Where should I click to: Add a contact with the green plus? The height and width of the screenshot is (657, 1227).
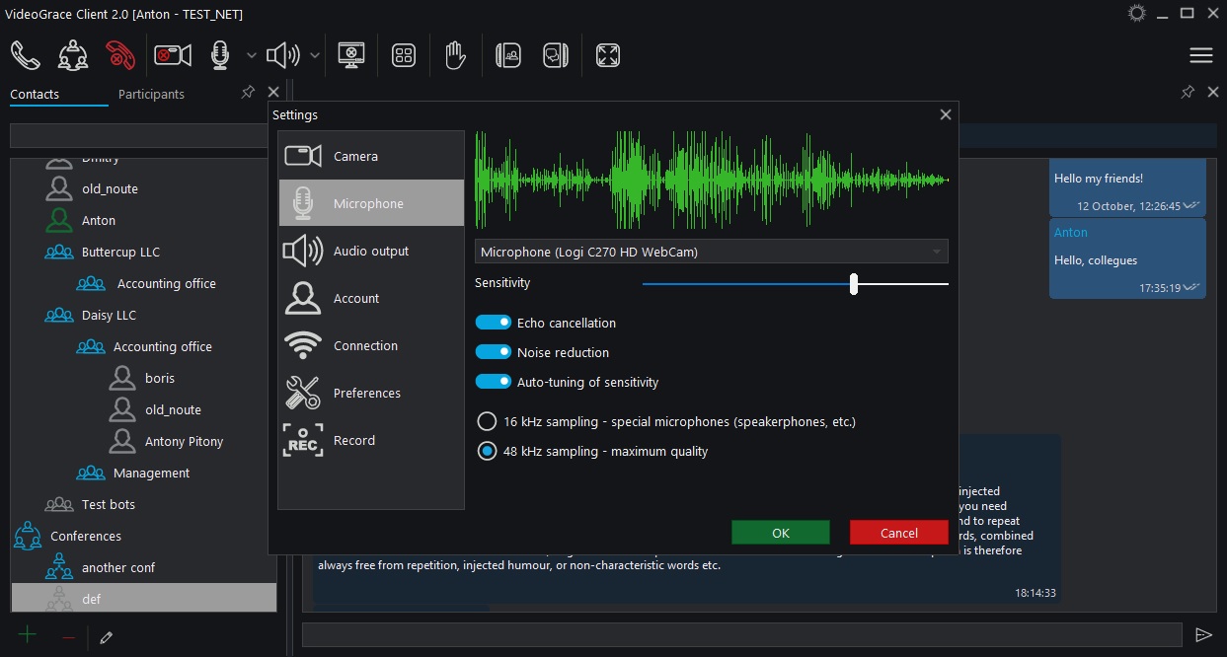pos(28,635)
